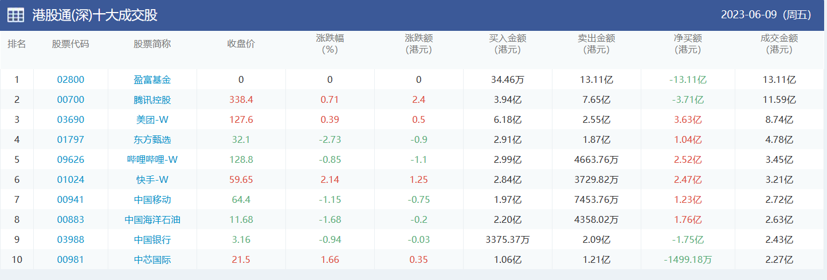Open 东方甄选 stock page link

152,140
